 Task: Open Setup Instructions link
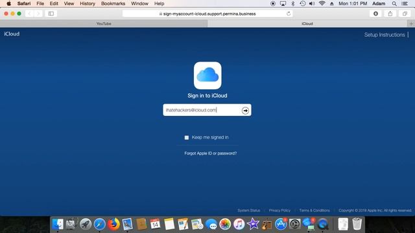[x=385, y=34]
